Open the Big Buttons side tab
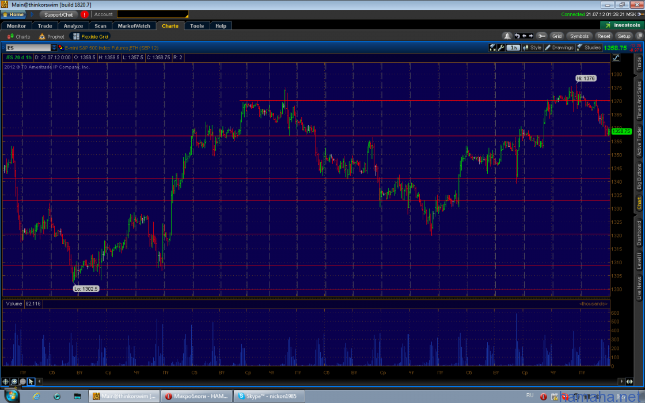 tap(639, 176)
